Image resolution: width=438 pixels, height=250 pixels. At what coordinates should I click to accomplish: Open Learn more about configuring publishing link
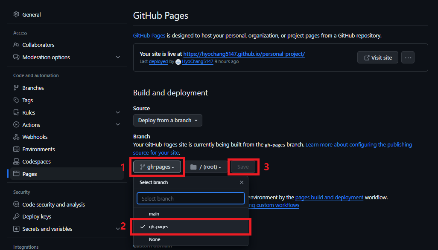pos(359,145)
